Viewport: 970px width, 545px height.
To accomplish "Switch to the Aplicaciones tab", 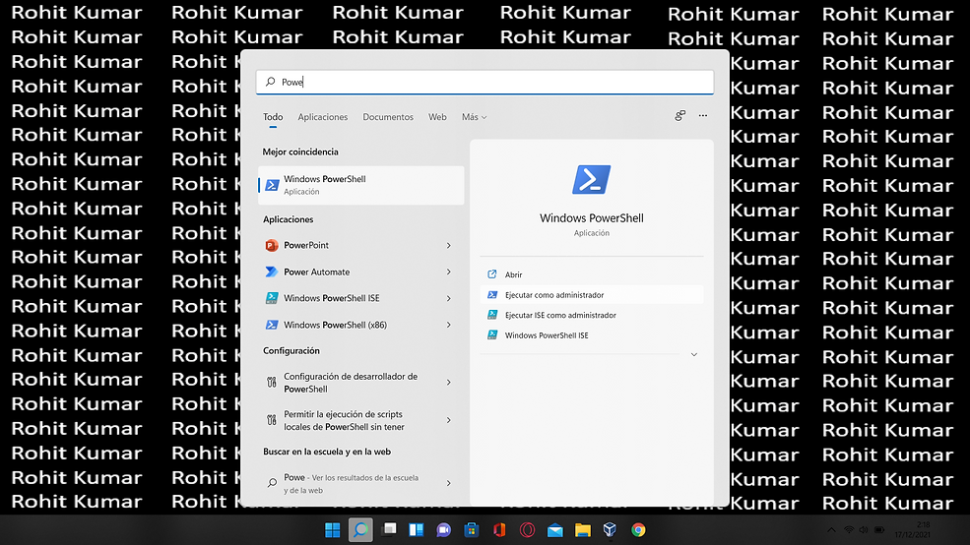I will pyautogui.click(x=323, y=117).
